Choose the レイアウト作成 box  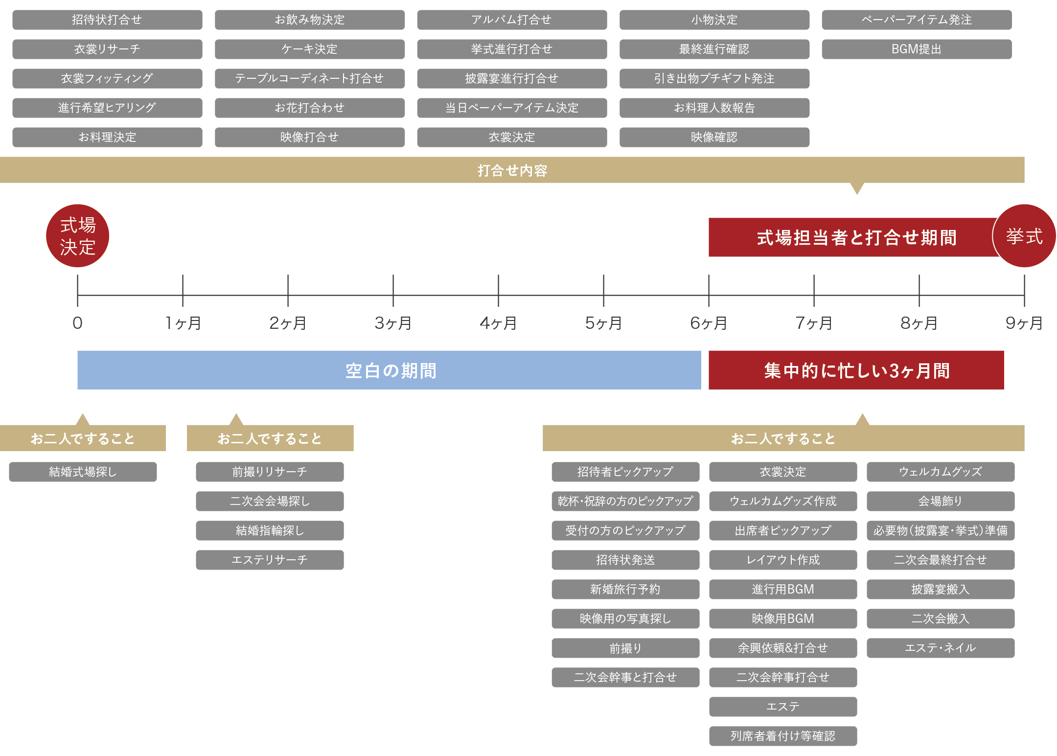pos(783,560)
